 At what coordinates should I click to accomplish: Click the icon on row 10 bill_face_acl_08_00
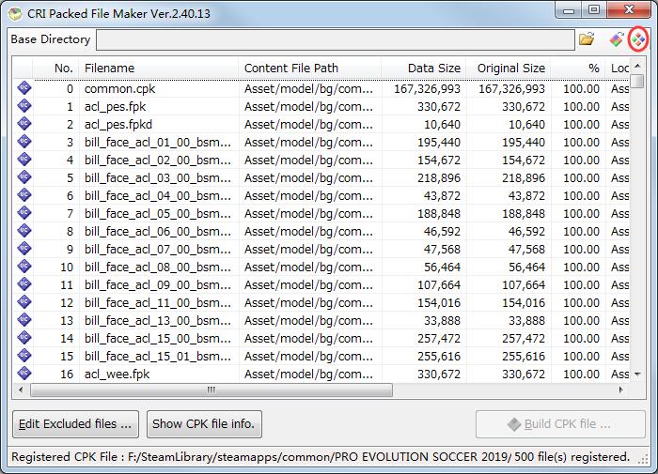pyautogui.click(x=24, y=267)
